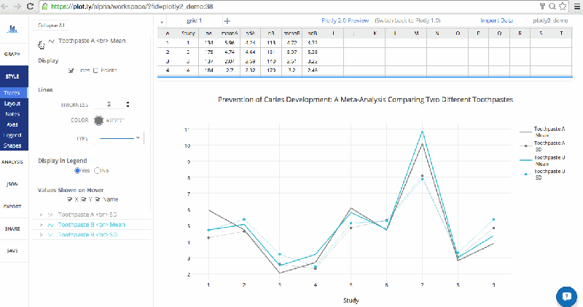Click the green padlock icon in the address bar
Screen dimensions: 583x307
[45, 7]
